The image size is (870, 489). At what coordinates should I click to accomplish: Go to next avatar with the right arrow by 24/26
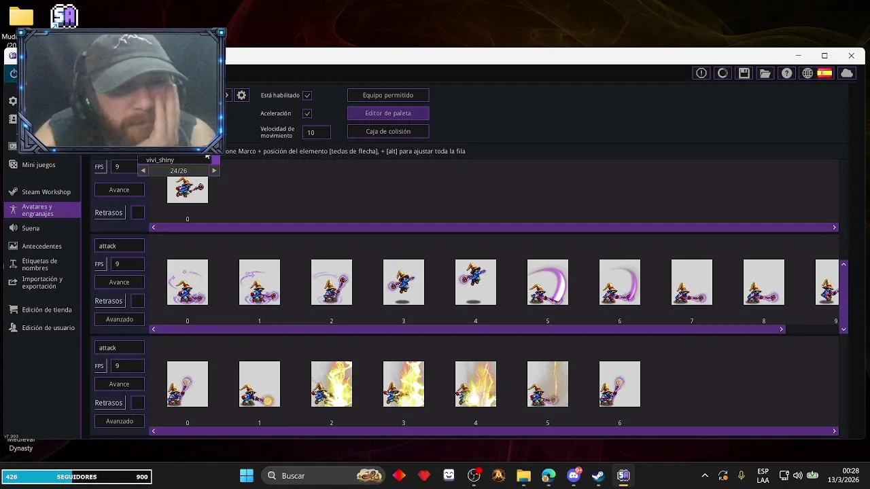[x=214, y=170]
